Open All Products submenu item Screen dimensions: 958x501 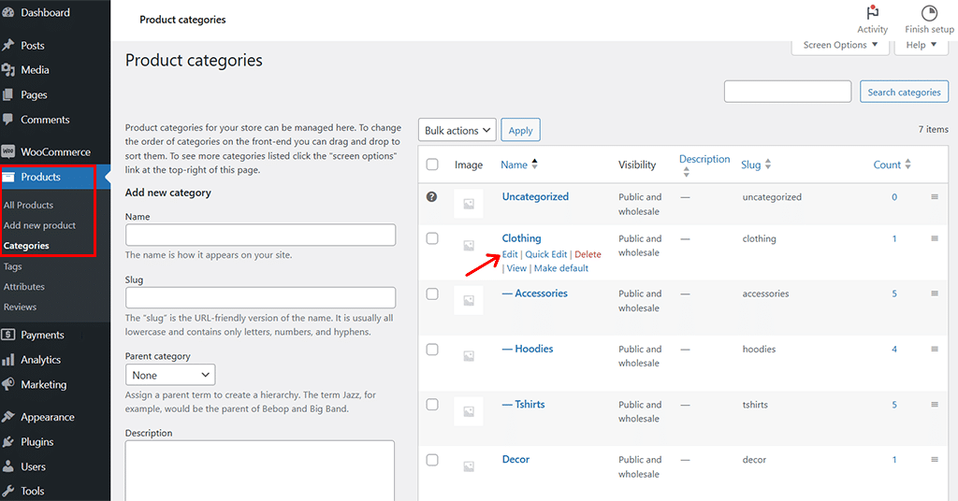(x=29, y=205)
